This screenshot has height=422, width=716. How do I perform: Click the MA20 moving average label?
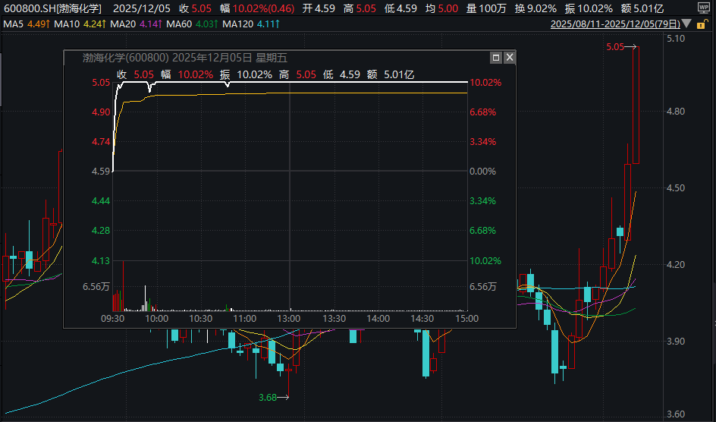[x=123, y=24]
